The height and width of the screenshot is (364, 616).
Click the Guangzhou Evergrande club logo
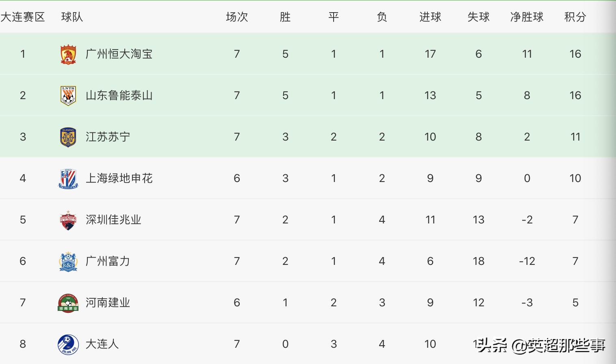tap(68, 54)
